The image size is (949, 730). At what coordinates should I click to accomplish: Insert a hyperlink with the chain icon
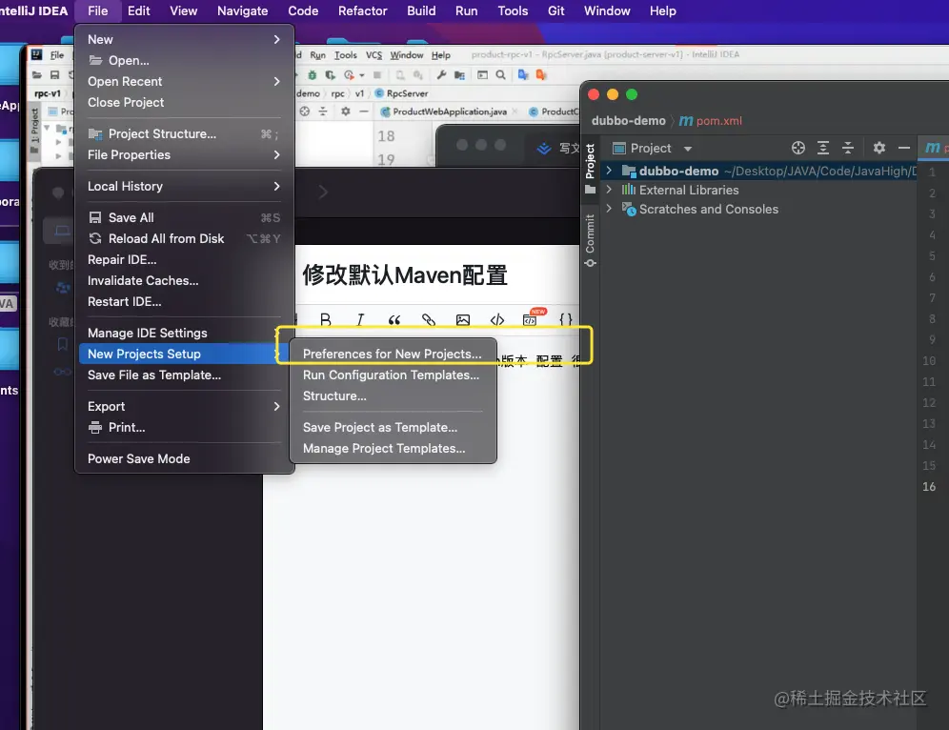coord(429,319)
